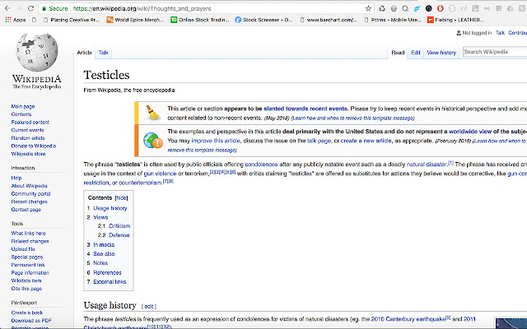The height and width of the screenshot is (329, 527).
Task: Open the View history tab
Action: 441,53
